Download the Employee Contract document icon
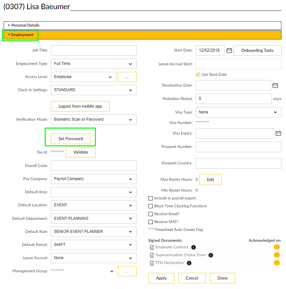 tap(152, 247)
